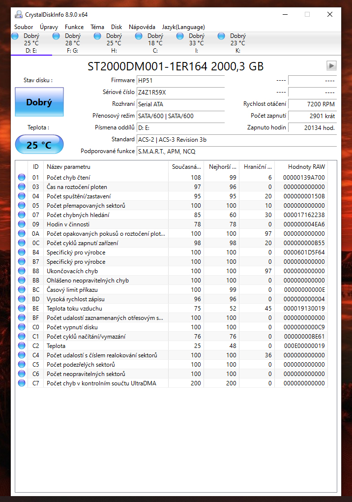Image resolution: width=352 pixels, height=502 pixels.
Task: Click the status orb for attribute 03
Action: (22, 187)
